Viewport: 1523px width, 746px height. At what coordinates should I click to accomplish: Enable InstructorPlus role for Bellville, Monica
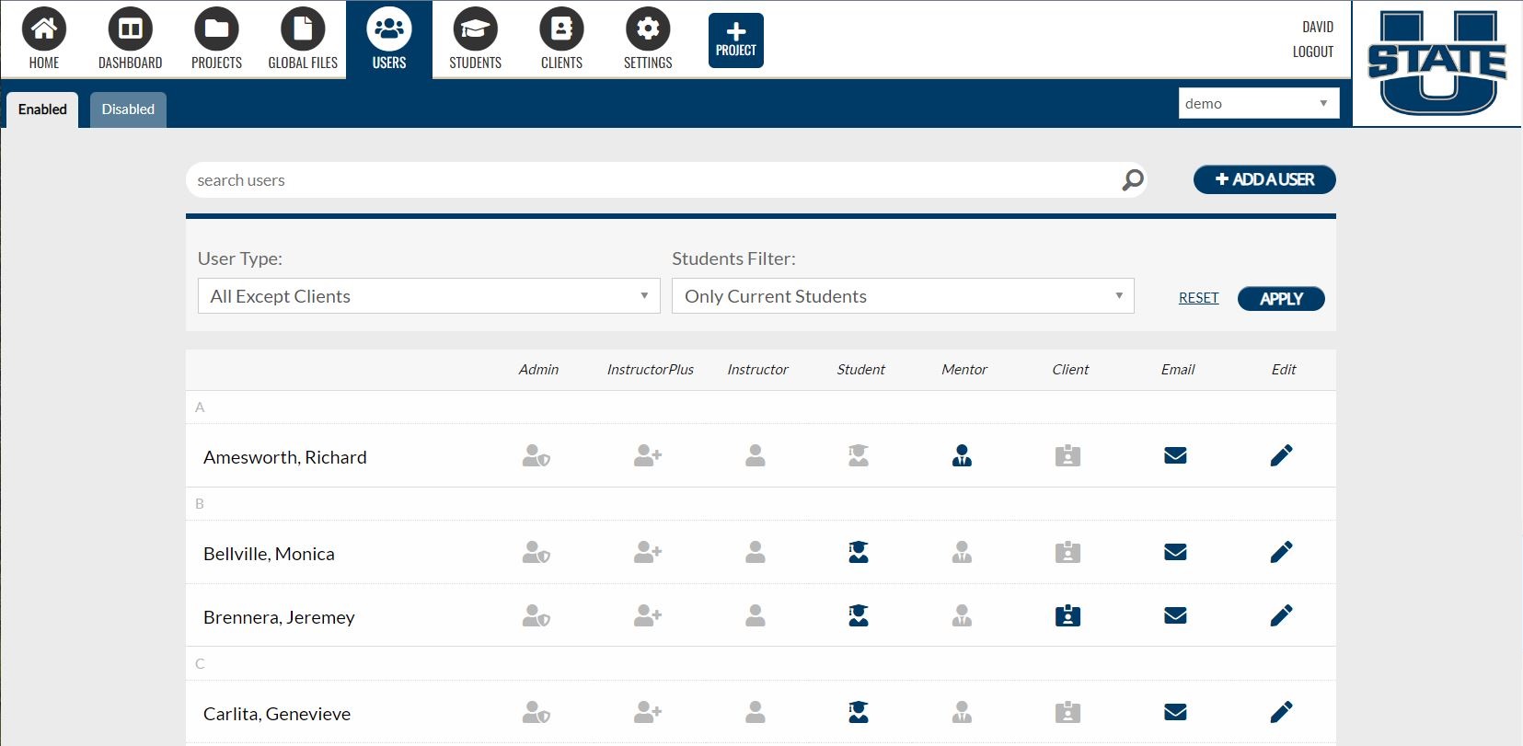648,552
